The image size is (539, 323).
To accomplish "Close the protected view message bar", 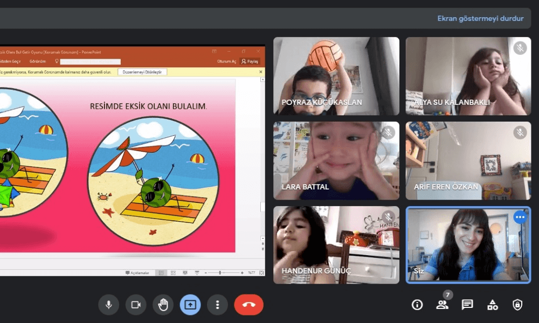I will [260, 72].
